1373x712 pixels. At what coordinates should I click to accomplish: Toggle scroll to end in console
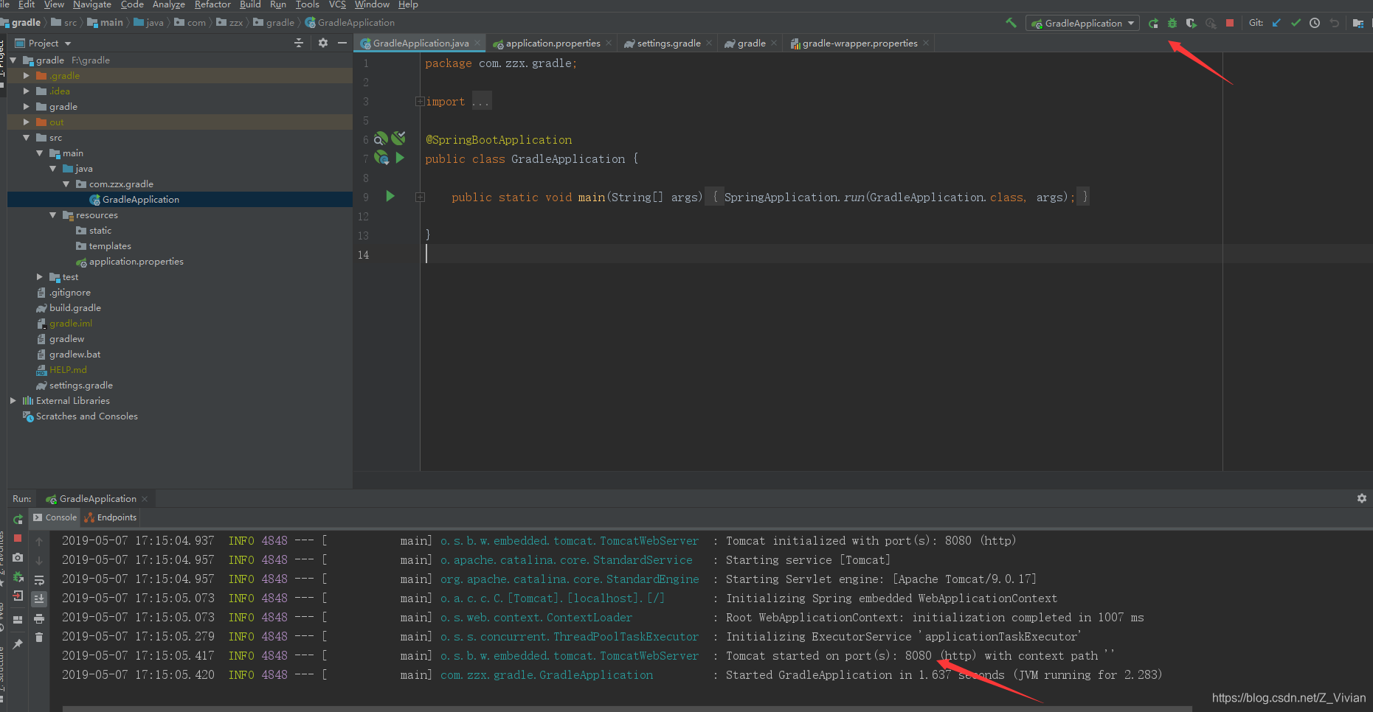39,598
